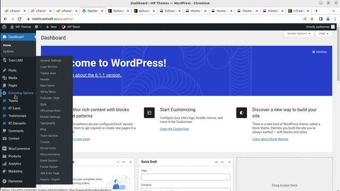Click the address bar URL
Image resolution: width=340 pixels, height=191 pixels.
(x=52, y=19)
